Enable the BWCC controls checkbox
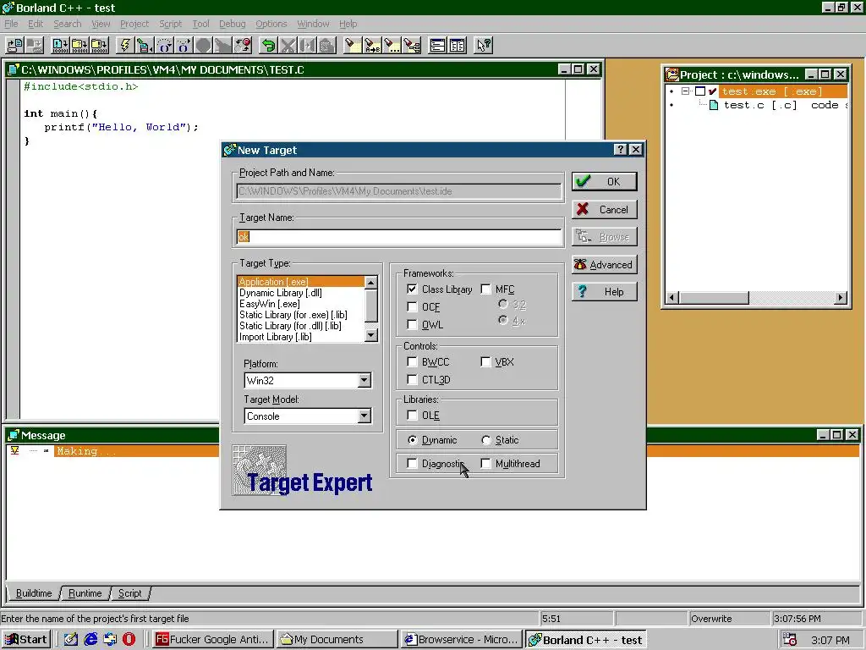Image resolution: width=866 pixels, height=650 pixels. (x=412, y=362)
